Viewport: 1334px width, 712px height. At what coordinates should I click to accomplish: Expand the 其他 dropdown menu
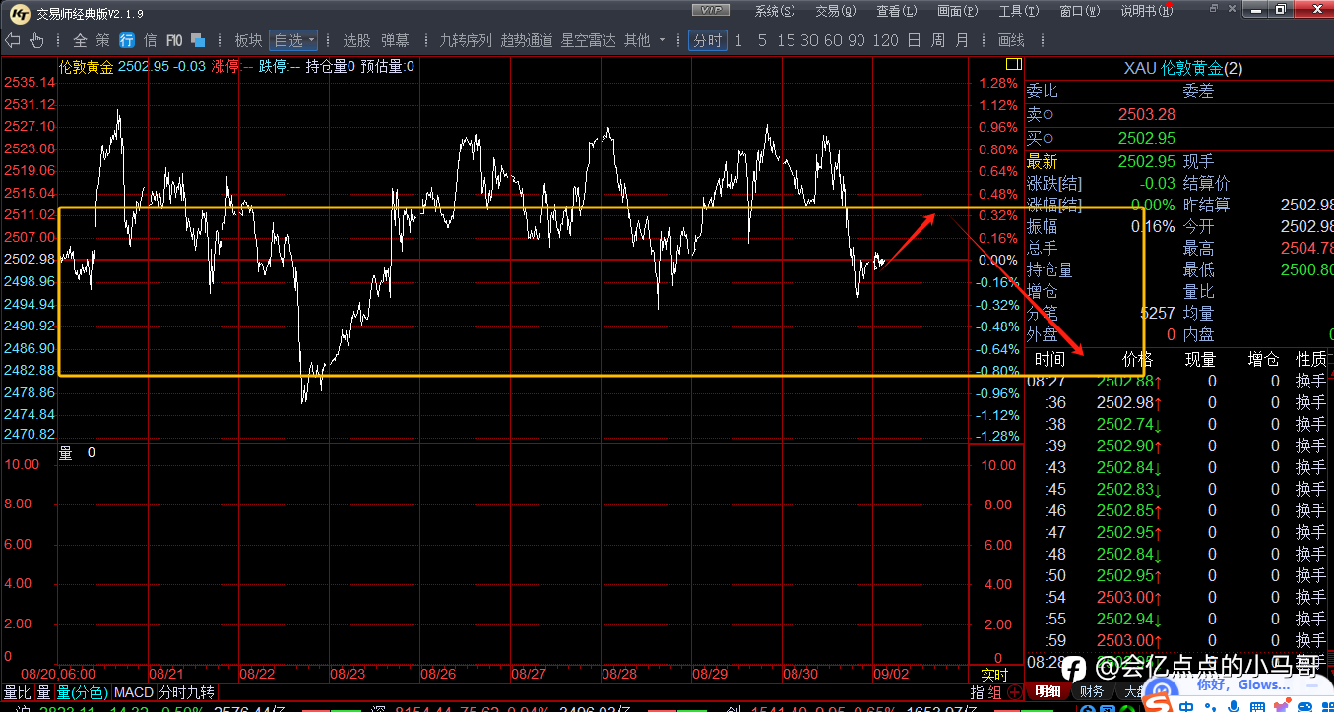(x=645, y=40)
